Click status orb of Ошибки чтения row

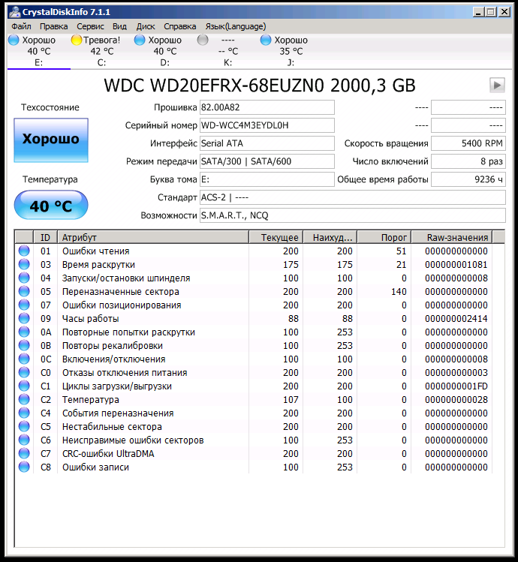tap(24, 251)
